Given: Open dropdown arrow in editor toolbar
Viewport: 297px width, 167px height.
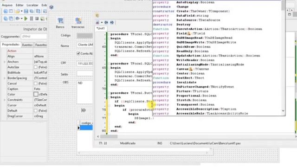Looking at the screenshot, I should point(102,23).
